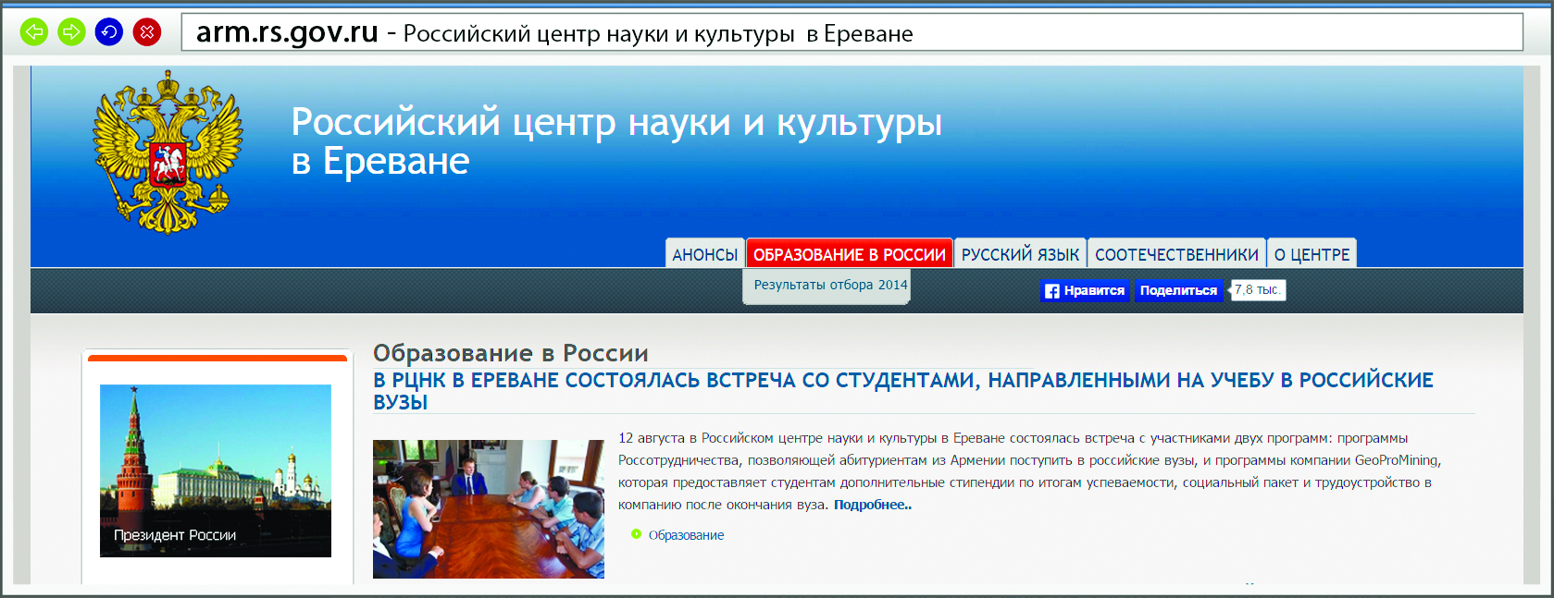
Task: Open the Президент России Kremlin banner
Action: (216, 470)
